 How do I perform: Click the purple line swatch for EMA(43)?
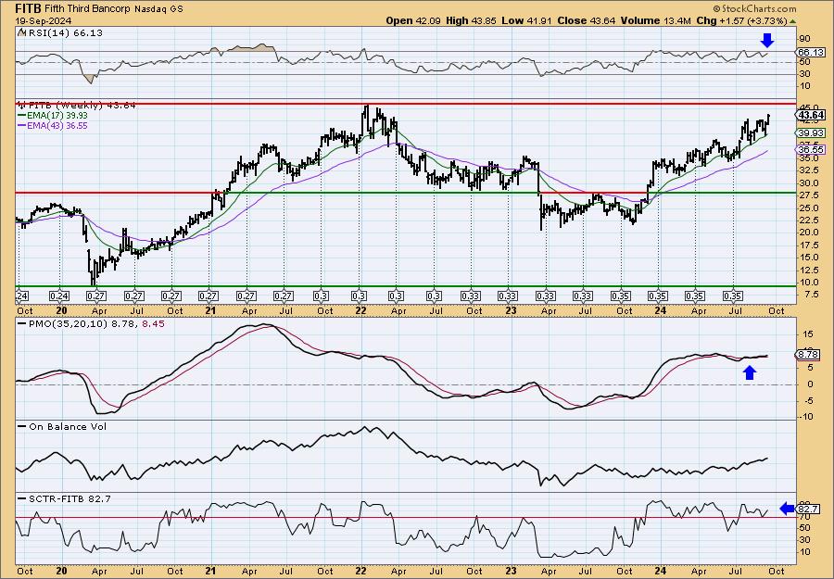(x=21, y=126)
